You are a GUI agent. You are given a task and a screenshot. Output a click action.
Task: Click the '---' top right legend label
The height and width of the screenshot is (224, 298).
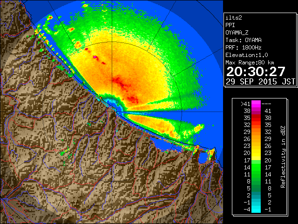(266, 104)
